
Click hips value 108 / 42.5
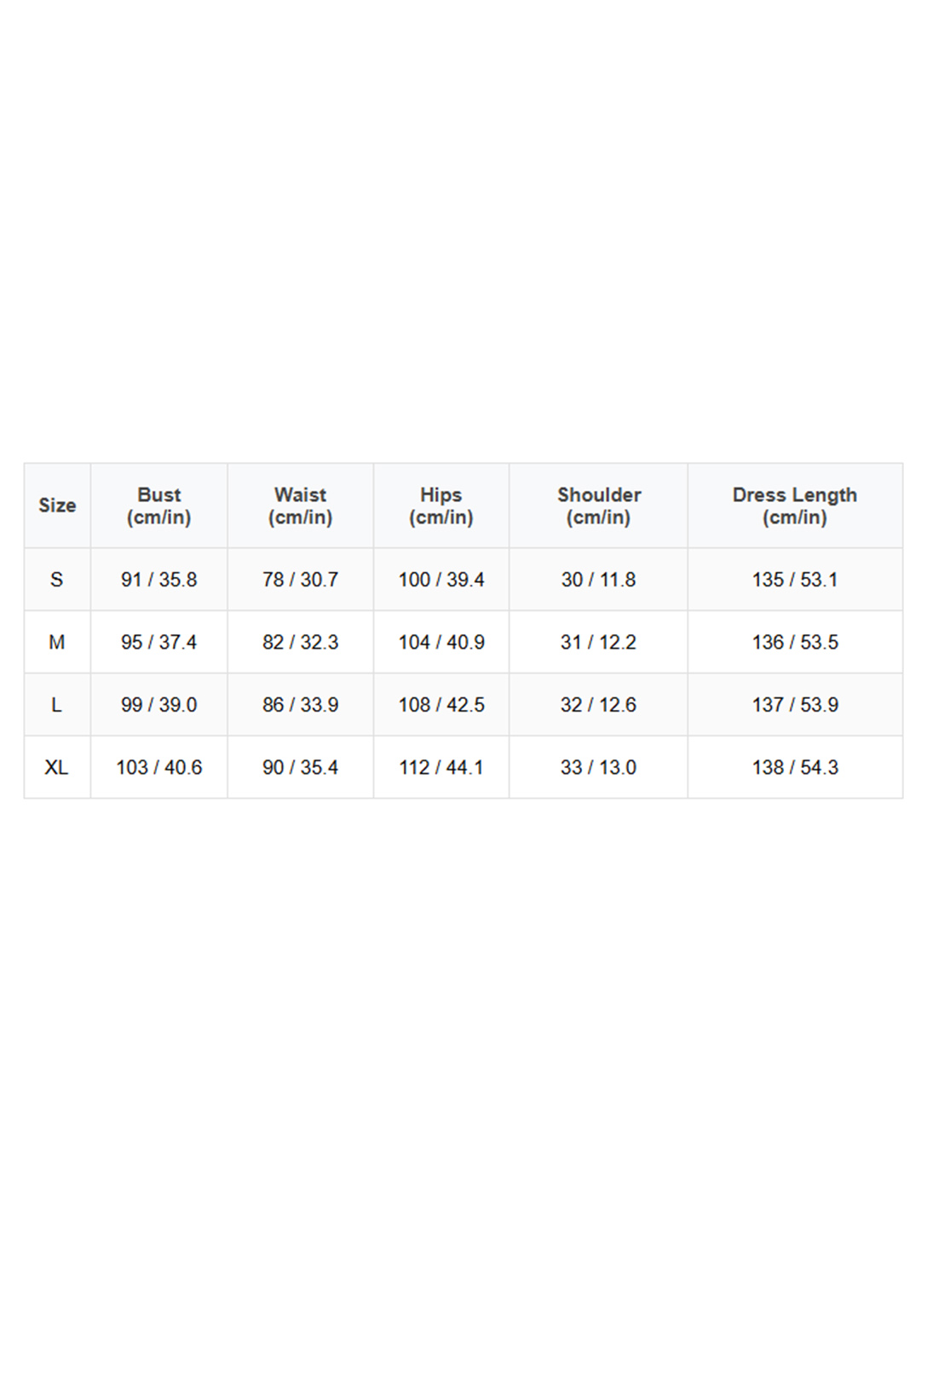click(441, 705)
